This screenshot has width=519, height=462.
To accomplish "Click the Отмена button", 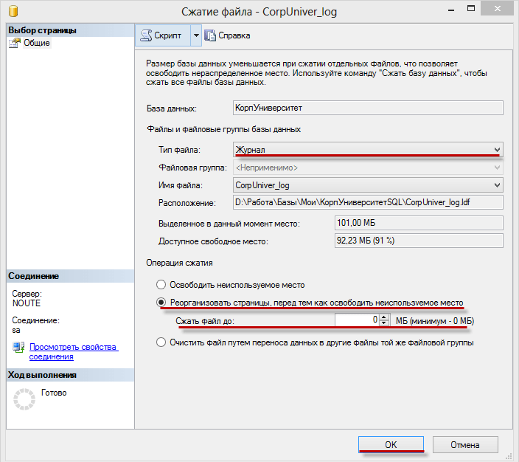I will [x=465, y=444].
